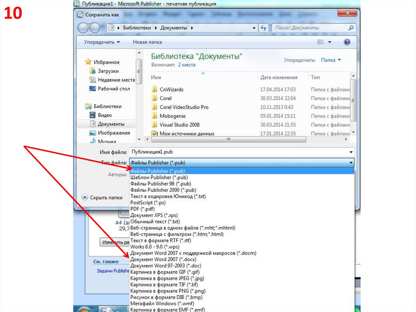
Task: Open the view mode options icon
Action: pyautogui.click(x=321, y=42)
